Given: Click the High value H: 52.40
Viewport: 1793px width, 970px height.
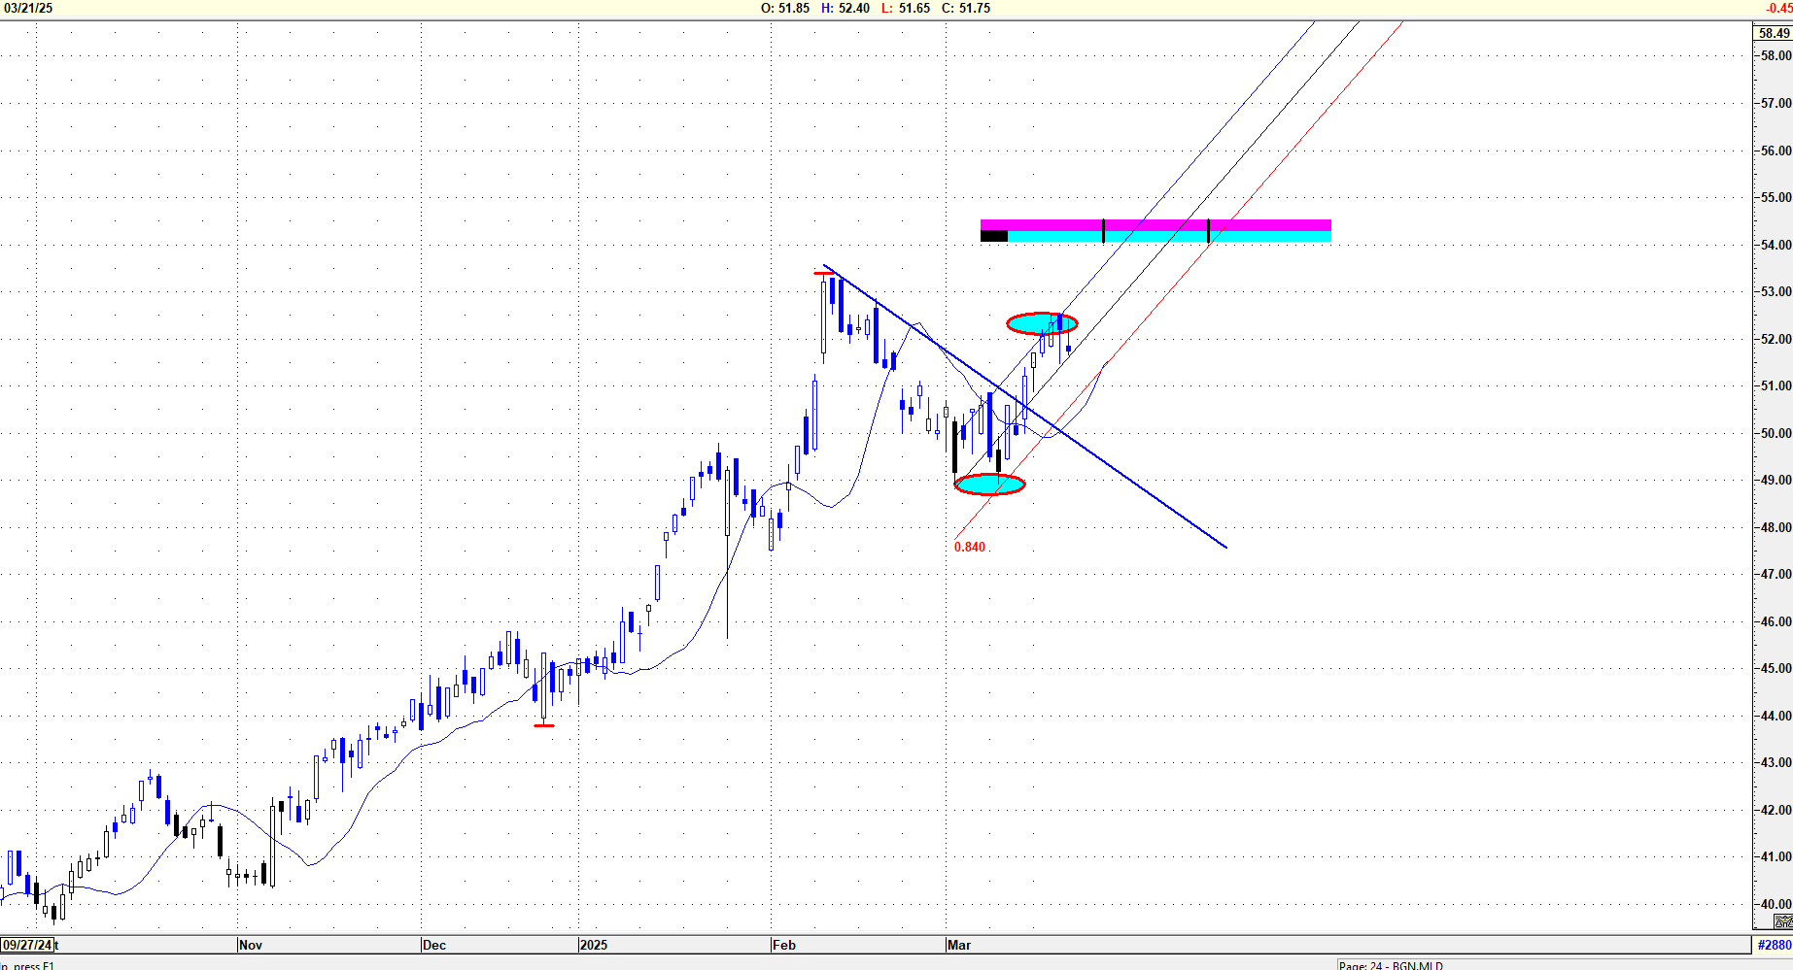Looking at the screenshot, I should coord(845,8).
